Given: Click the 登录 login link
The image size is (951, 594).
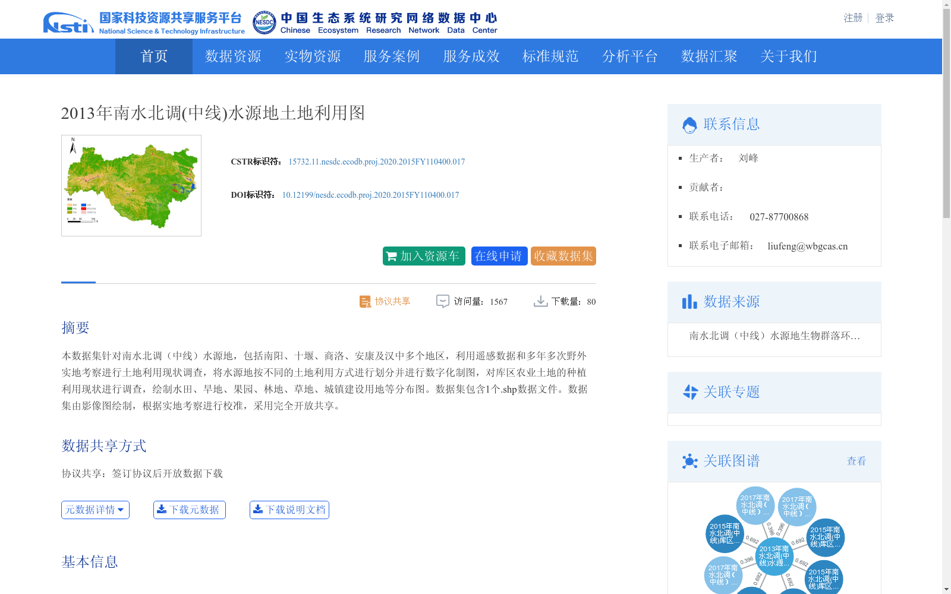Looking at the screenshot, I should pos(884,18).
